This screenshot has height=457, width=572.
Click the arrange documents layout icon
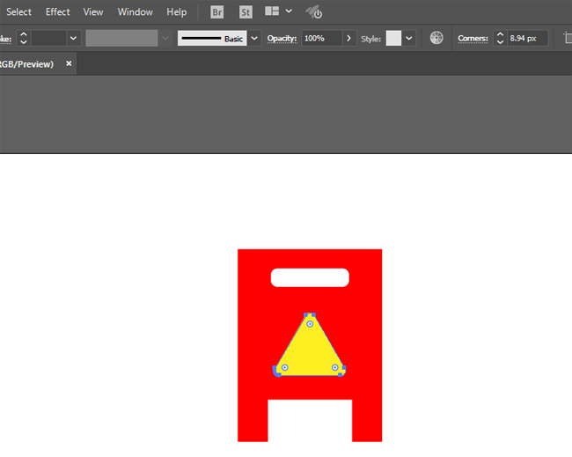point(273,12)
